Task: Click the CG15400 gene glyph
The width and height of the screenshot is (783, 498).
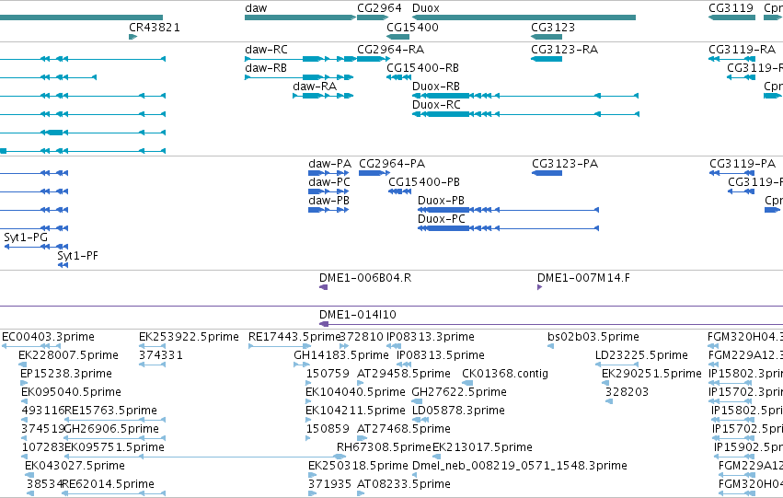Action: 398,37
